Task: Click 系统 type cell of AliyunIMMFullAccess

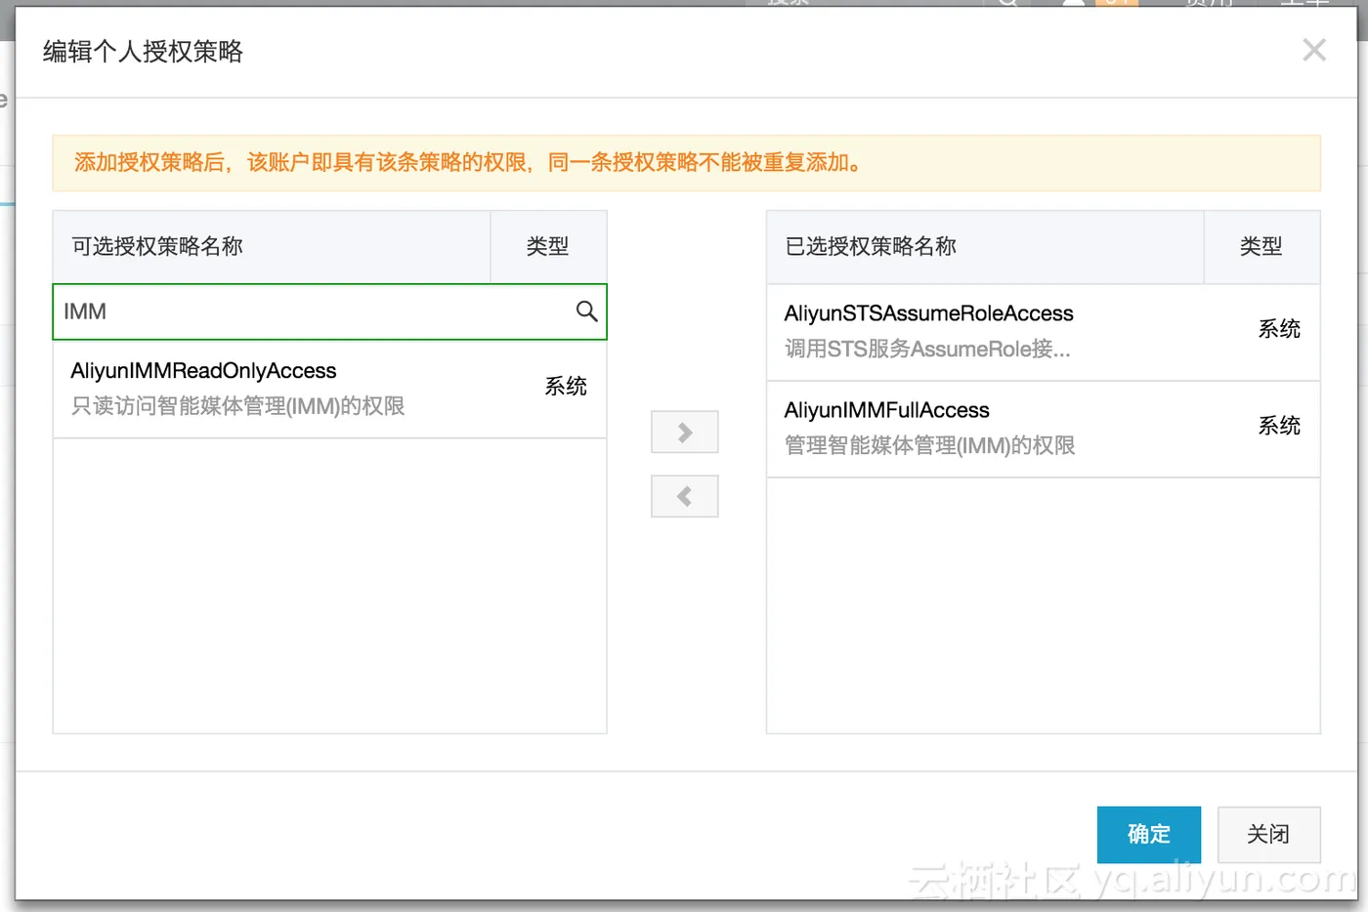Action: click(1279, 426)
